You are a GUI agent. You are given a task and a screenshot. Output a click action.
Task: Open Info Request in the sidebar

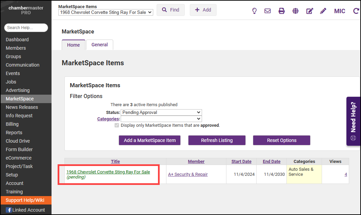[x=19, y=116]
